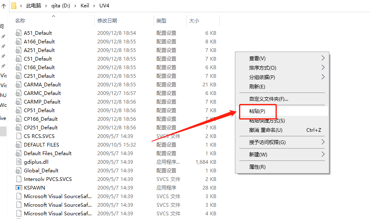
Task: Click the 1,684 KB size cell
Action: coord(206,162)
